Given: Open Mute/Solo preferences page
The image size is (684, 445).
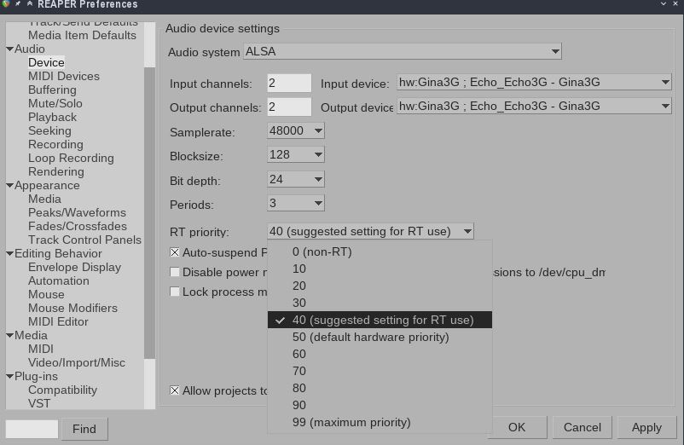Looking at the screenshot, I should (55, 104).
